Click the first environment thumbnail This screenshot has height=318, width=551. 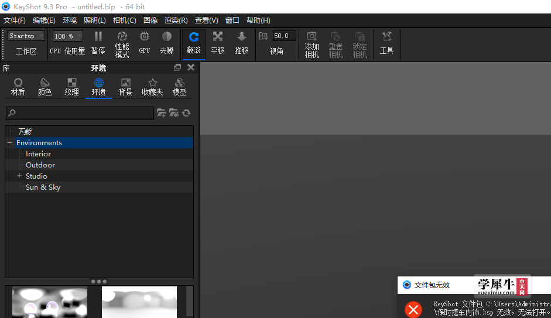[50, 302]
